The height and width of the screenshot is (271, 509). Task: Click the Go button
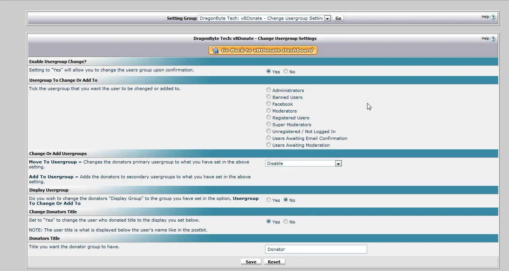(338, 18)
